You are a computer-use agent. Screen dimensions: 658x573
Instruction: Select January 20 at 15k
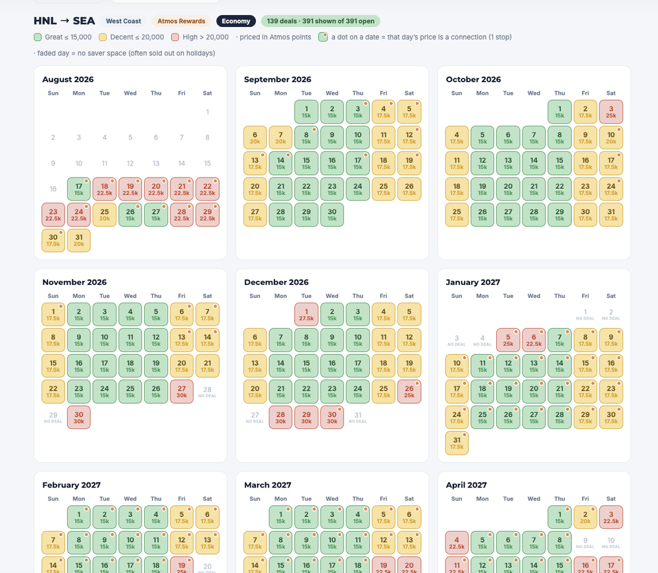pos(534,392)
